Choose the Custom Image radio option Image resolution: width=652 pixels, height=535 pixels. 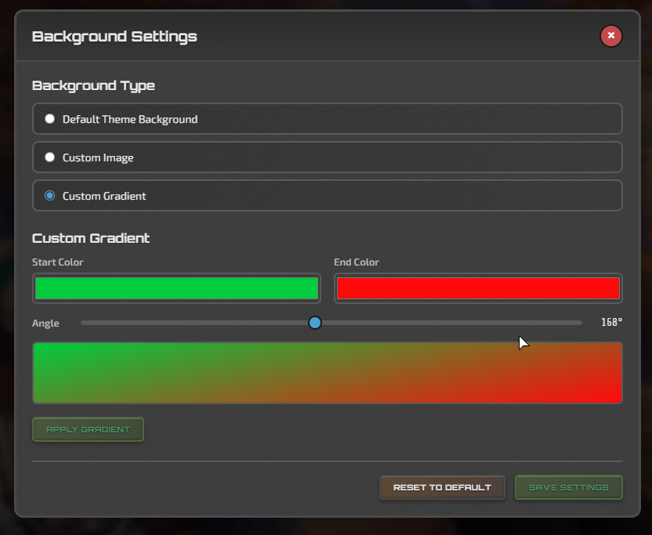coord(50,157)
